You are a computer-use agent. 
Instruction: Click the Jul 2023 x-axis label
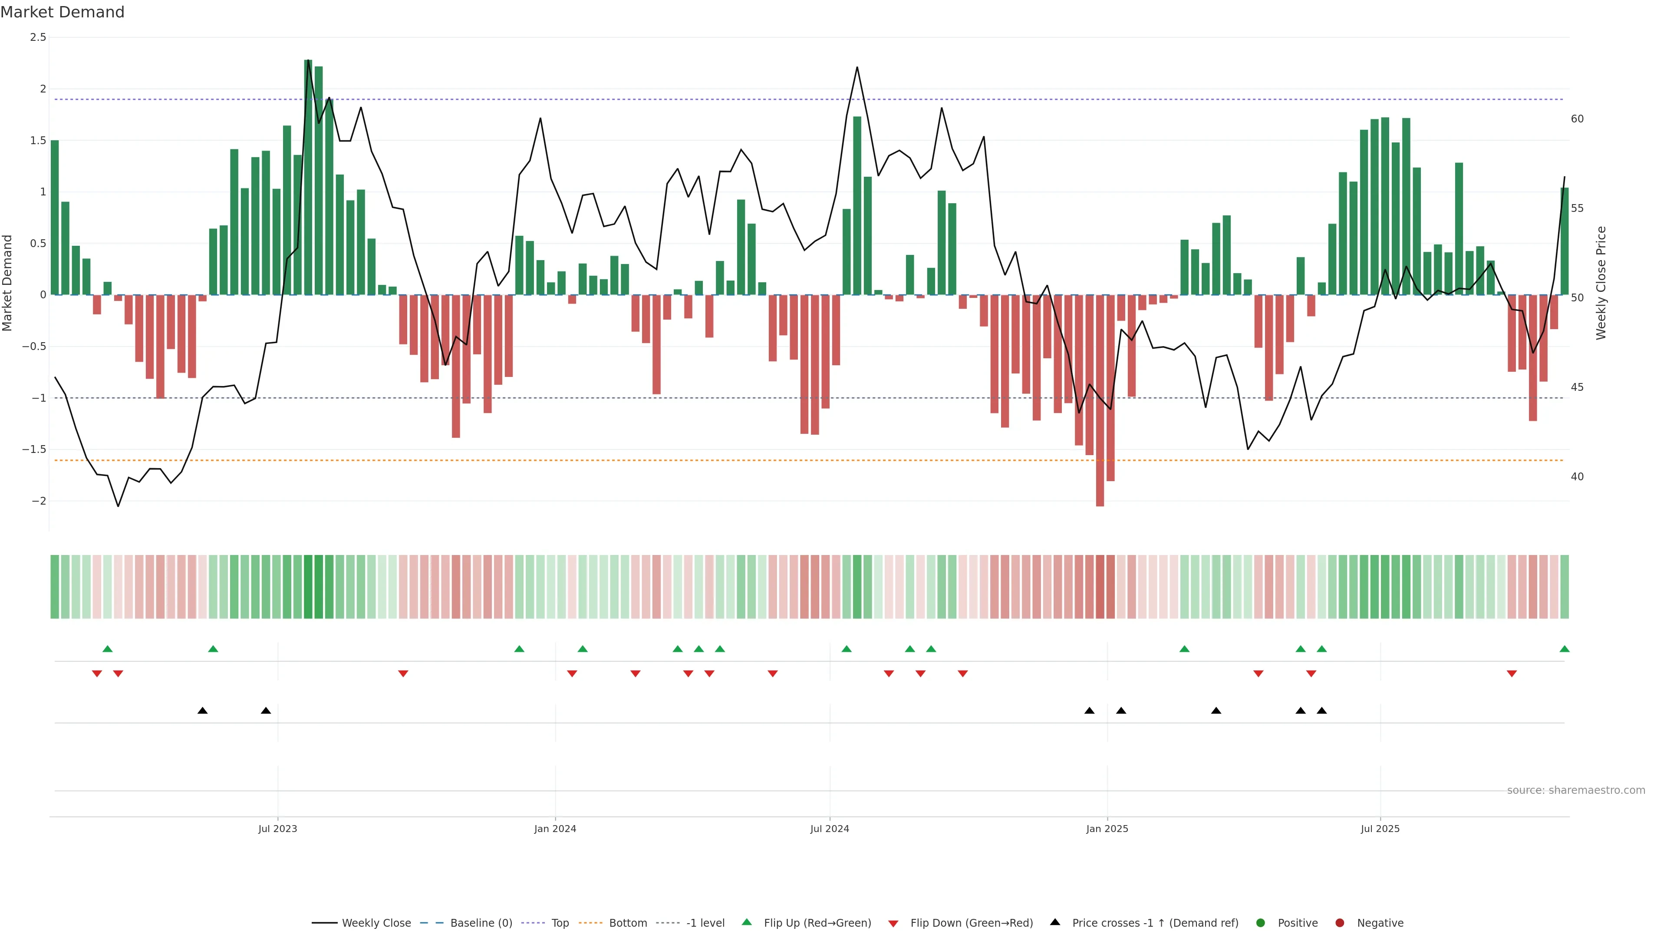click(x=278, y=829)
